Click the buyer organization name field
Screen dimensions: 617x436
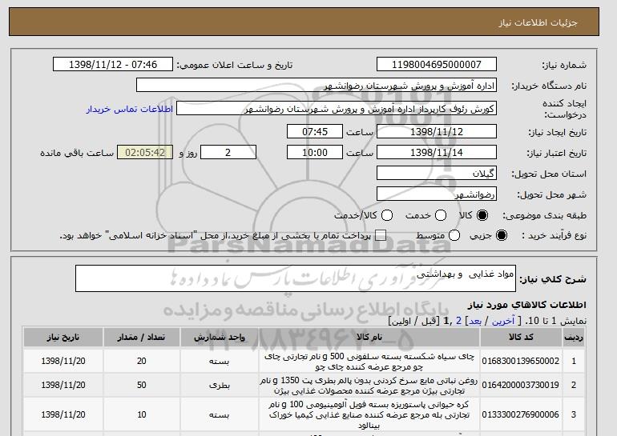[317, 85]
